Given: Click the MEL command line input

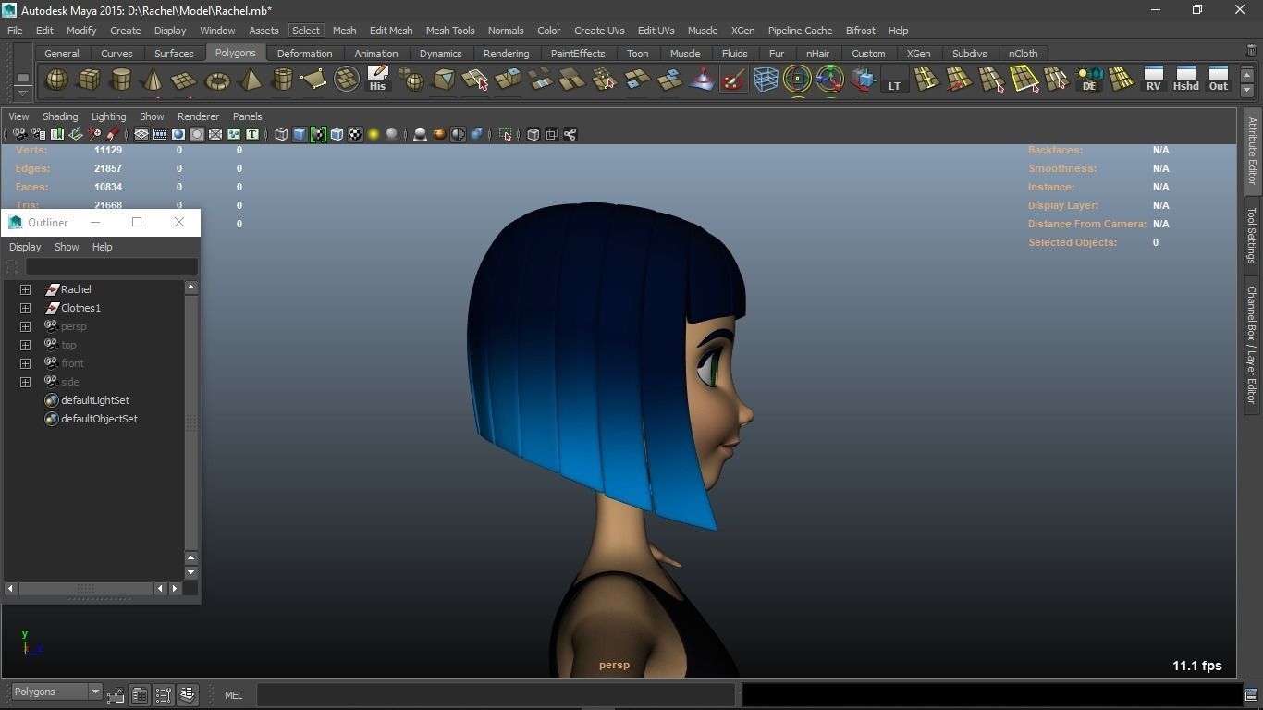Looking at the screenshot, I should [x=496, y=694].
